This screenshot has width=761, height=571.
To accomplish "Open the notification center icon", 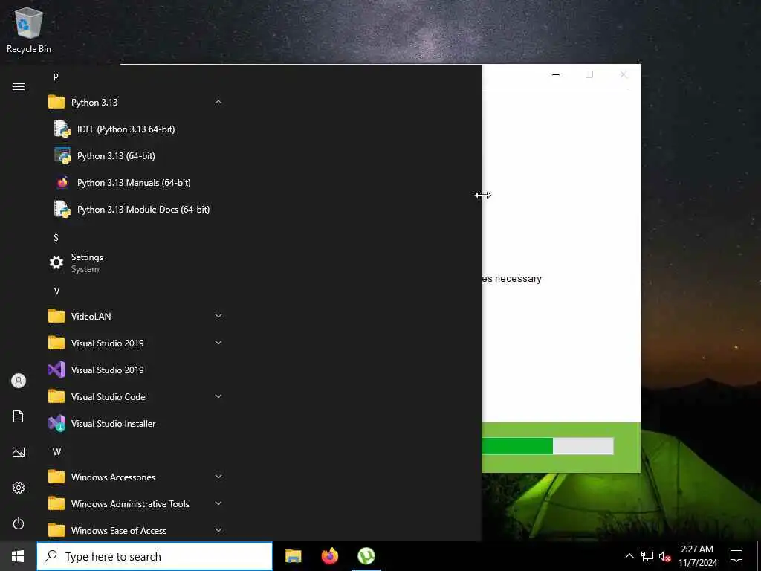I will pyautogui.click(x=736, y=556).
